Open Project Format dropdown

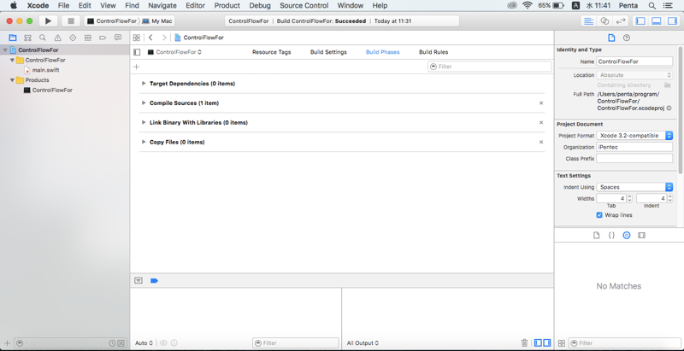coord(634,136)
